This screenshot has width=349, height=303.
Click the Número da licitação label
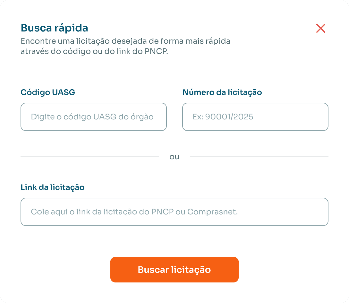point(222,92)
